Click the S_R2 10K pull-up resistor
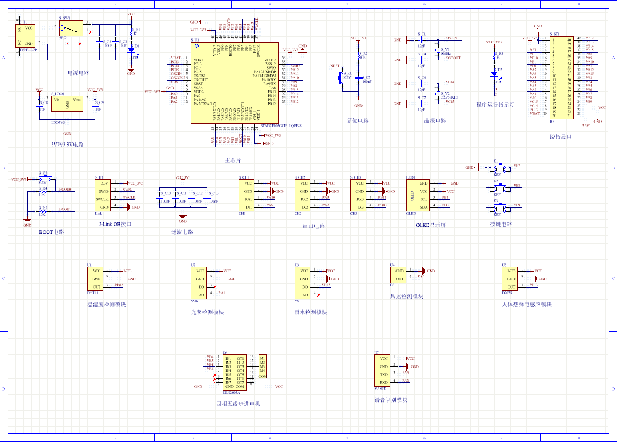The width and height of the screenshot is (617, 442). [x=359, y=56]
